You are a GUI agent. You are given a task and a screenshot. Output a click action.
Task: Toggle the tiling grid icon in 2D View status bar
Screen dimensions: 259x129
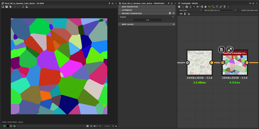(88, 126)
